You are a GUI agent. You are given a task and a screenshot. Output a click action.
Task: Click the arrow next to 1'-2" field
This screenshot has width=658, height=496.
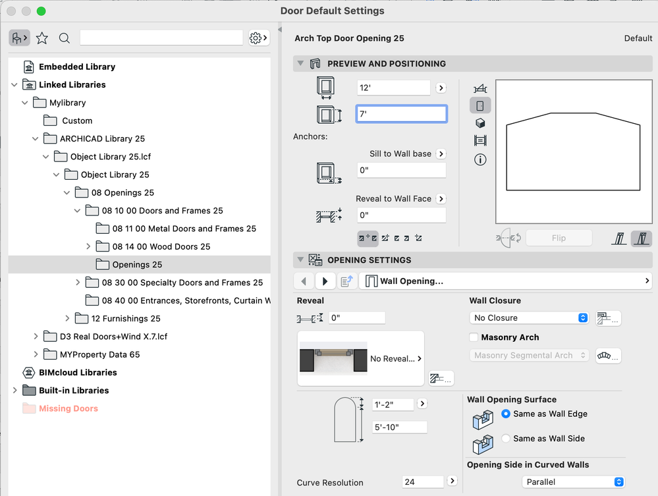tap(422, 404)
